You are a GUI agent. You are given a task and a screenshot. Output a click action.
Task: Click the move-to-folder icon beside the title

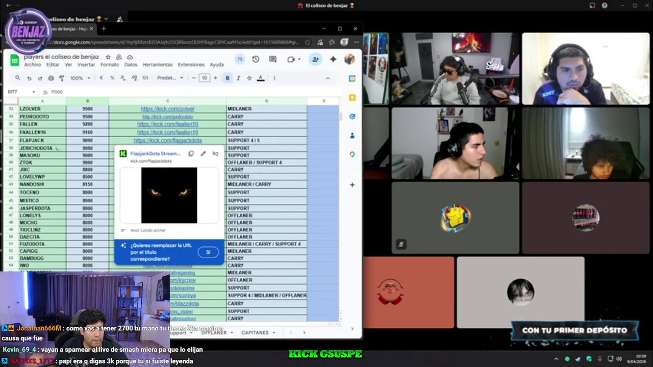pos(119,57)
